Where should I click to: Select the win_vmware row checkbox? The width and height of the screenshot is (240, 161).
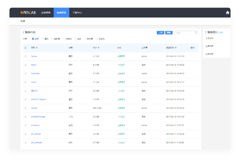click(26, 142)
